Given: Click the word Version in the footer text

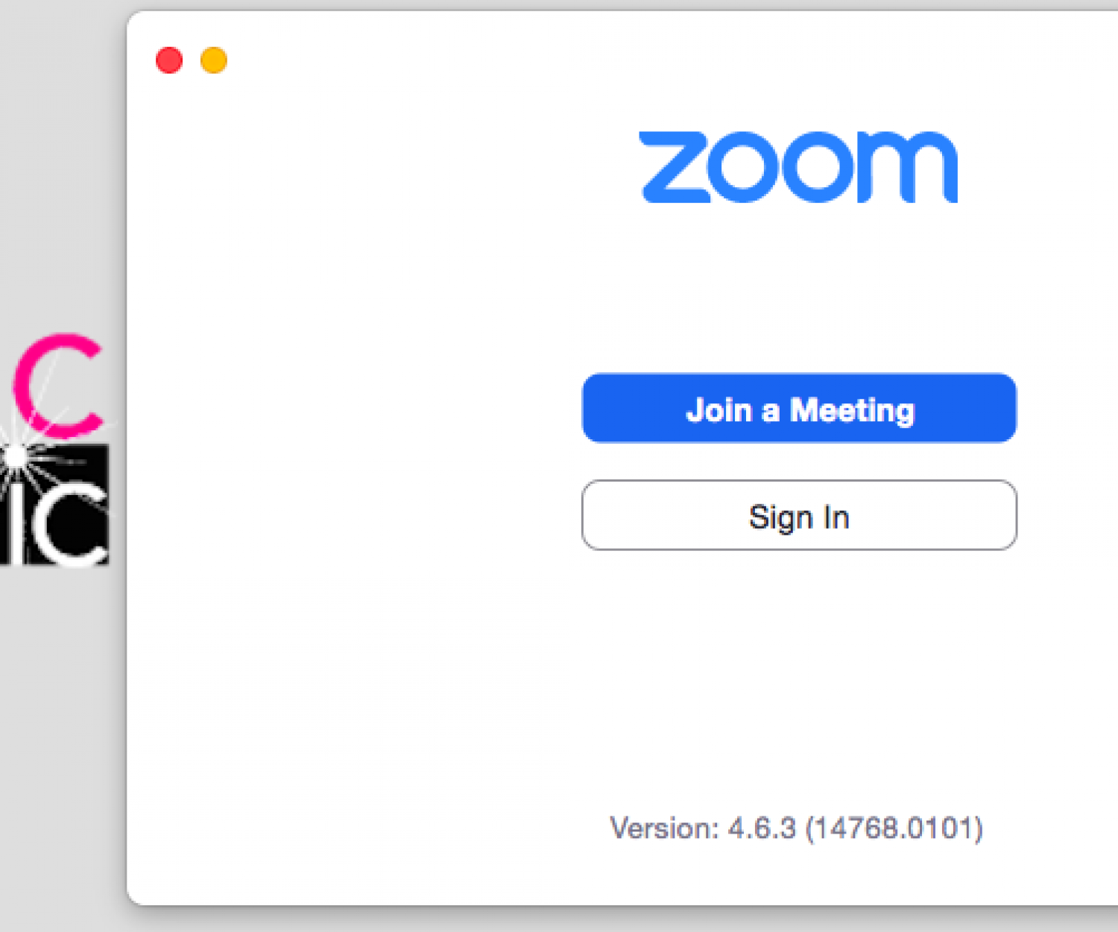Looking at the screenshot, I should [x=663, y=828].
